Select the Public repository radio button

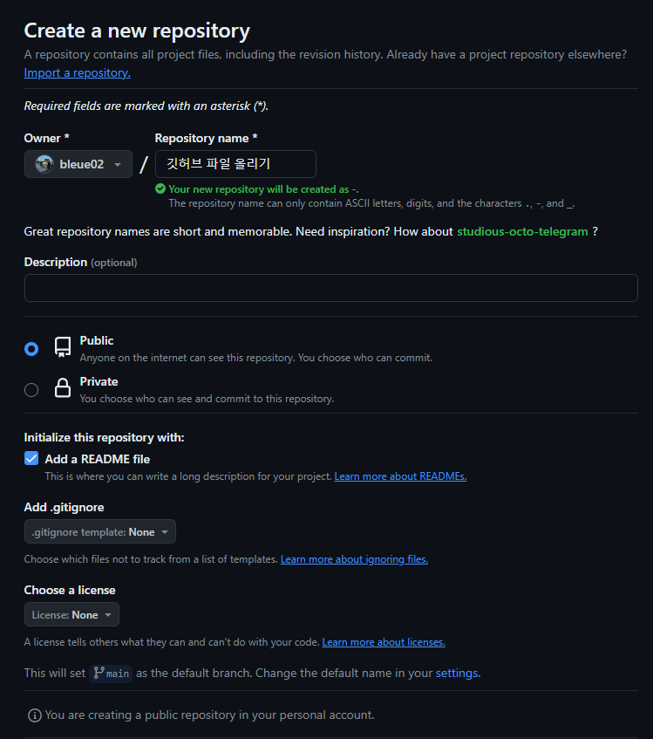[31, 348]
